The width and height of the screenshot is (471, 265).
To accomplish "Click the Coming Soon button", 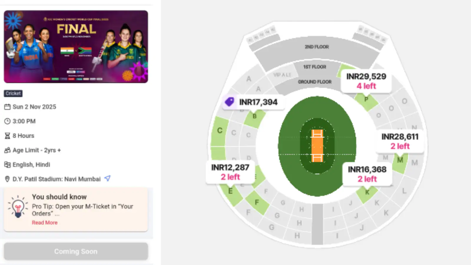I will click(75, 251).
